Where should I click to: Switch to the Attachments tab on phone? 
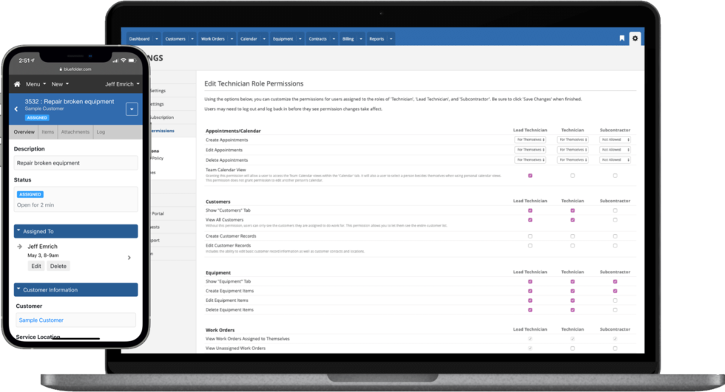(75, 132)
